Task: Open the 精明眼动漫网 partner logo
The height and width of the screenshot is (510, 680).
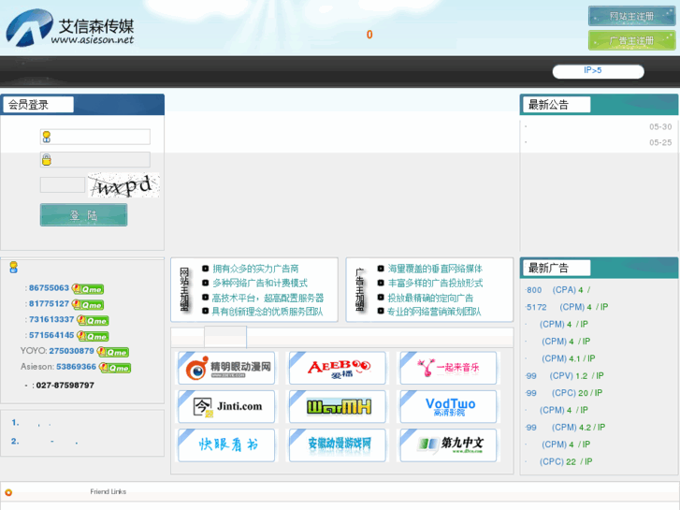Action: (x=226, y=368)
